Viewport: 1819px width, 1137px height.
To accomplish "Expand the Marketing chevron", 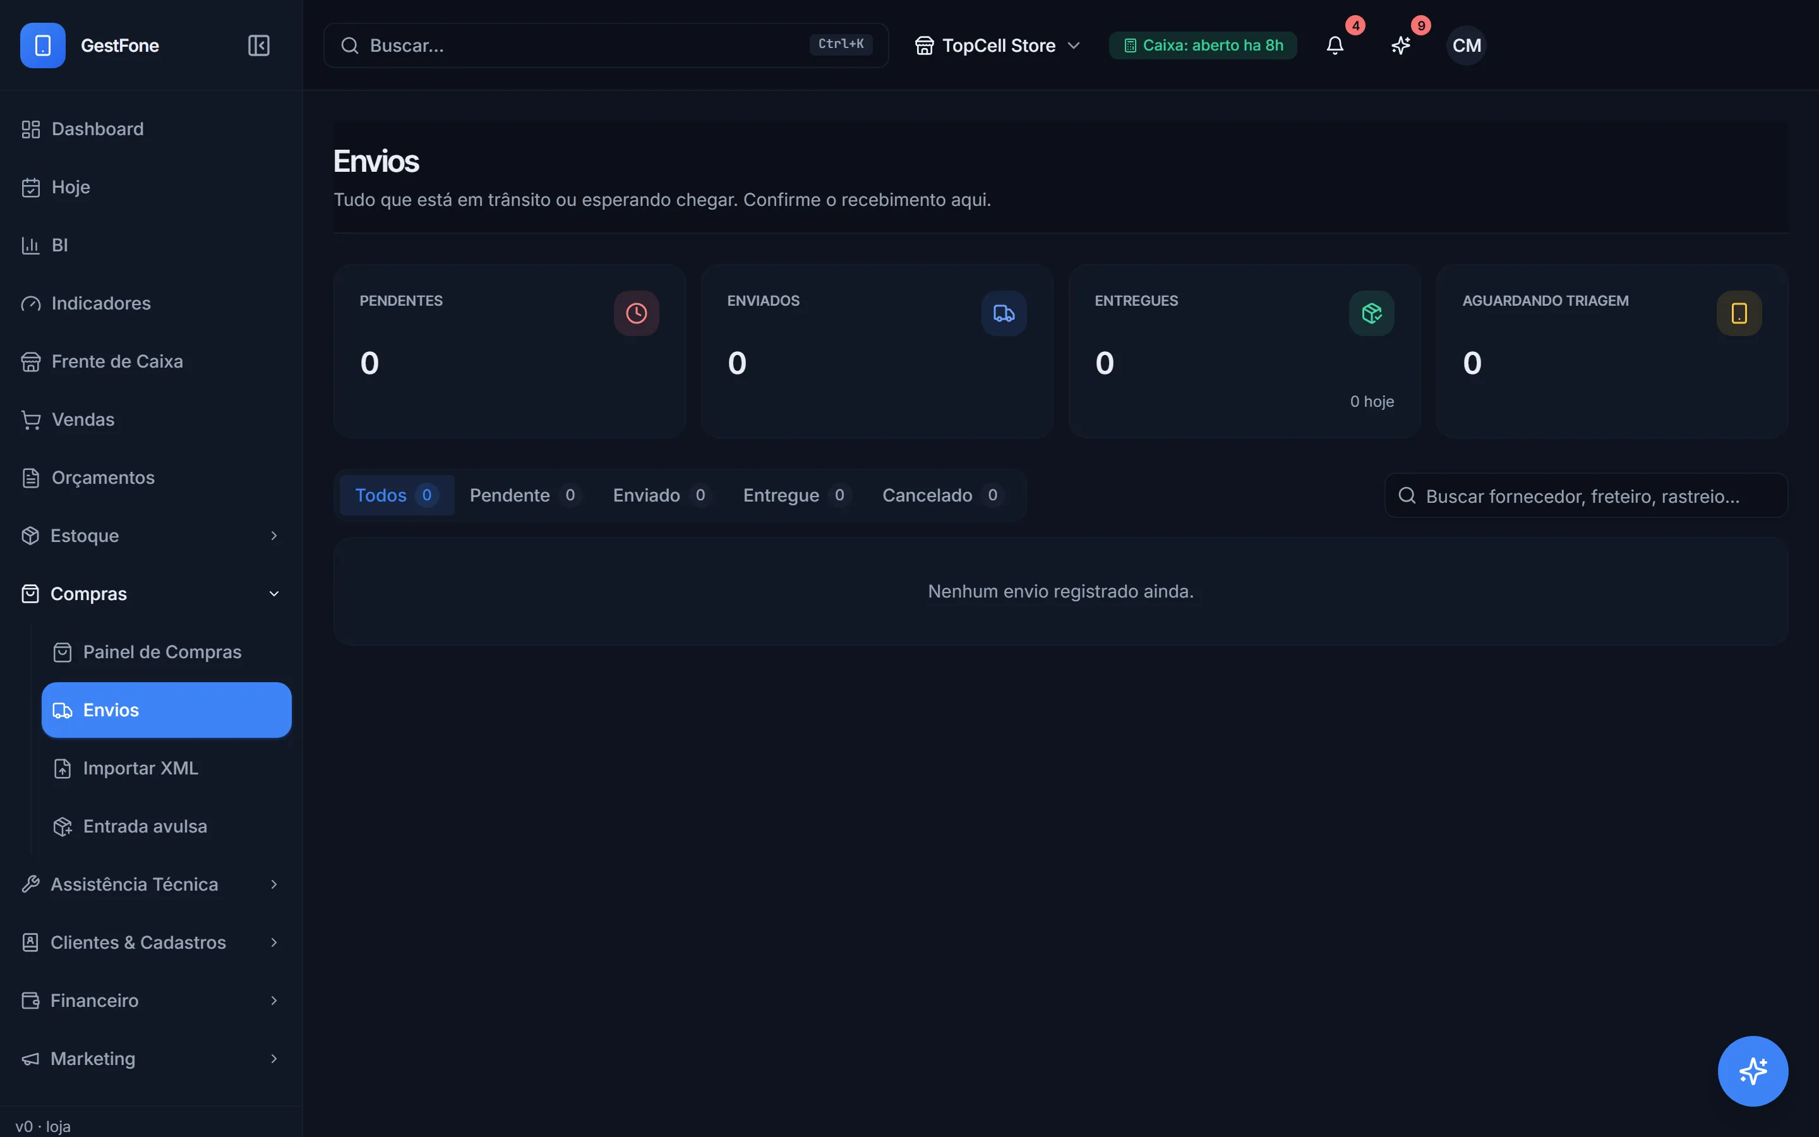I will [x=273, y=1059].
